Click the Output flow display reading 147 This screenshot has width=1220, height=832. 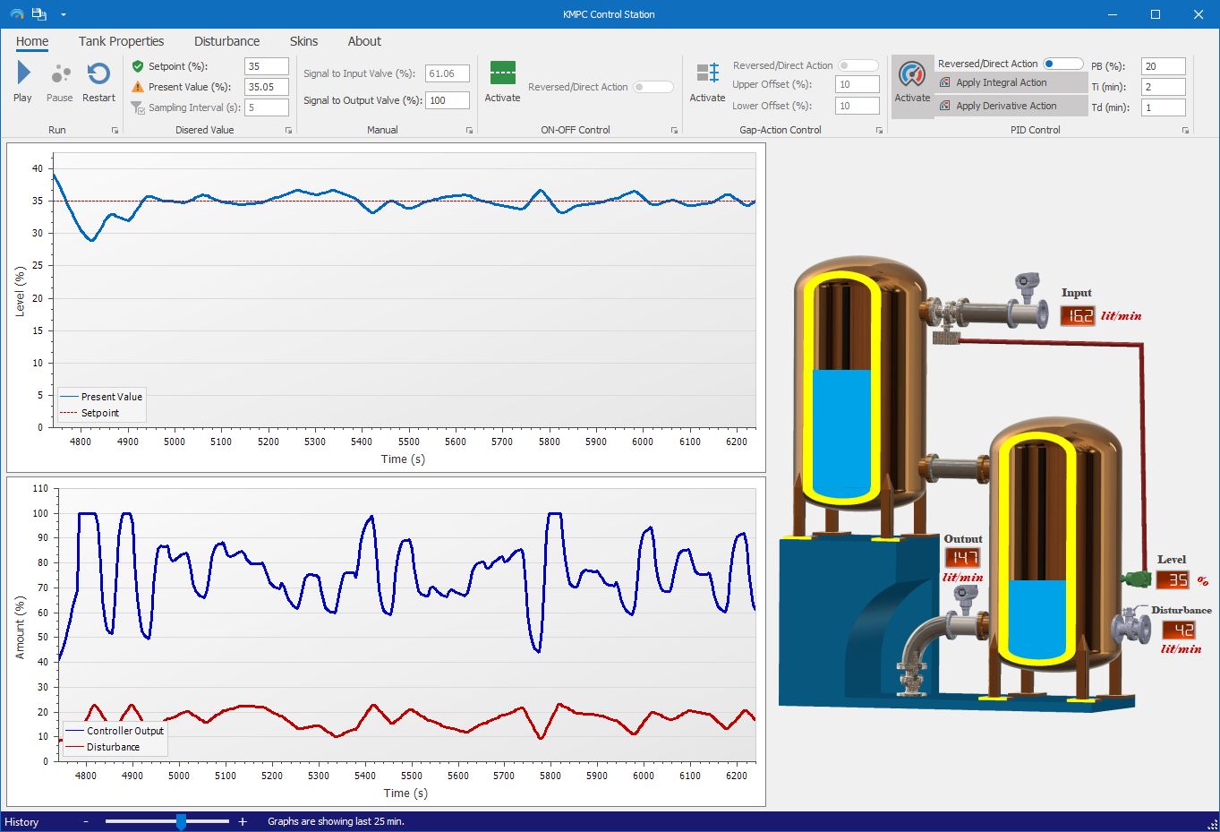coord(962,558)
